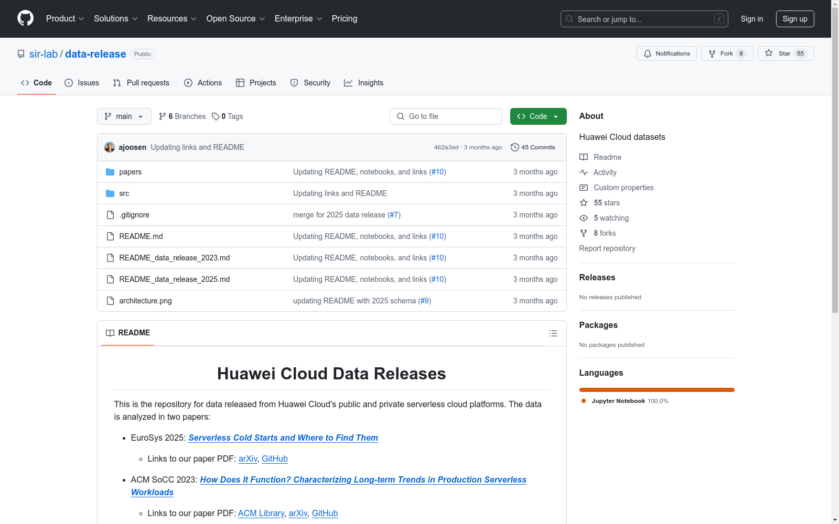The width and height of the screenshot is (839, 524).
Task: Open commit hash 462a3ed
Action: [x=446, y=147]
